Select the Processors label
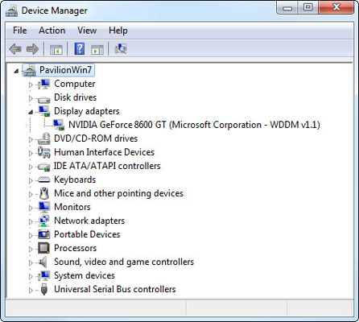The height and width of the screenshot is (322, 359). coord(76,248)
